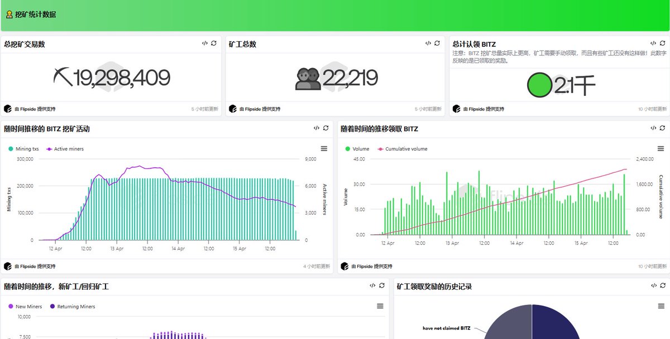
Task: Toggle the Returning Miners legend series
Action: click(73, 306)
